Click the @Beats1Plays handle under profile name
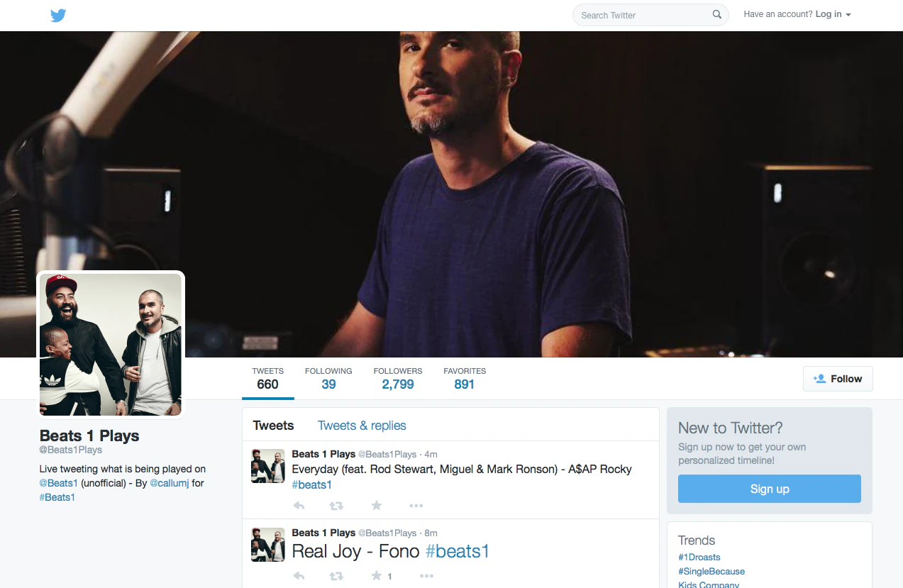Image resolution: width=903 pixels, height=588 pixels. click(71, 450)
